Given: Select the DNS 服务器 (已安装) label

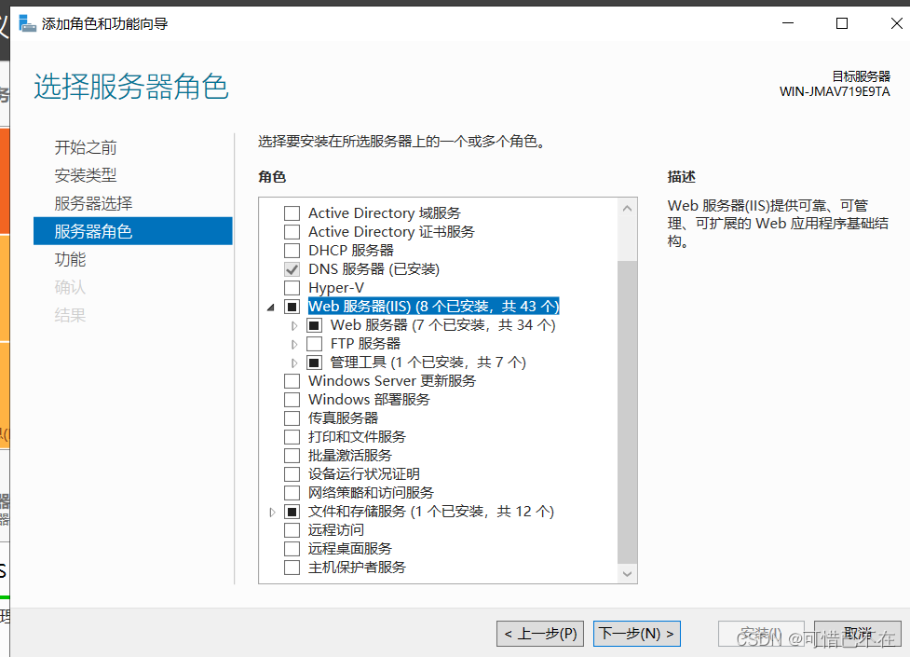Looking at the screenshot, I should [x=374, y=269].
